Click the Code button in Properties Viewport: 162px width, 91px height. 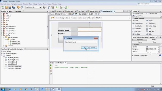pyautogui.click(x=154, y=42)
